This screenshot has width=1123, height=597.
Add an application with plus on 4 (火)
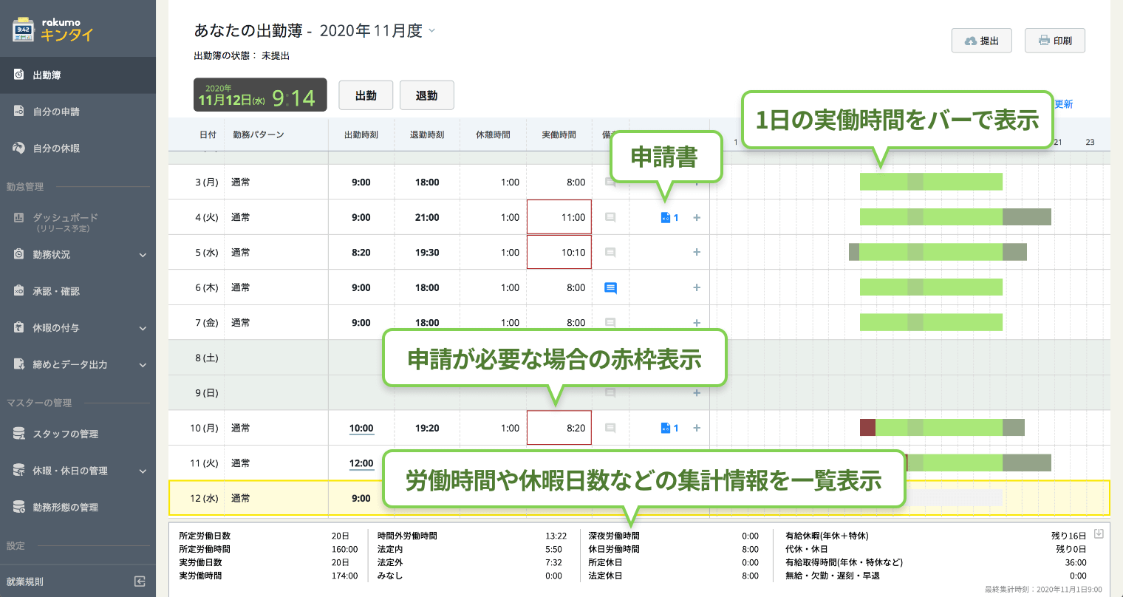pyautogui.click(x=697, y=218)
